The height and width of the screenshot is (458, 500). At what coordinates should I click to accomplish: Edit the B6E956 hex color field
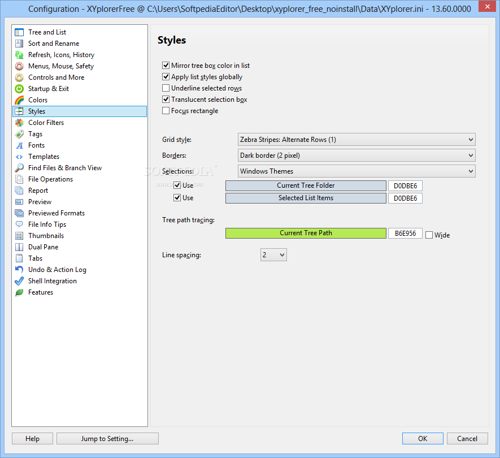405,234
